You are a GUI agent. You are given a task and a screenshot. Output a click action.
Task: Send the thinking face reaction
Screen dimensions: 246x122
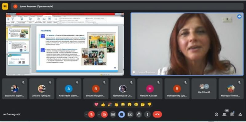(x=143, y=104)
